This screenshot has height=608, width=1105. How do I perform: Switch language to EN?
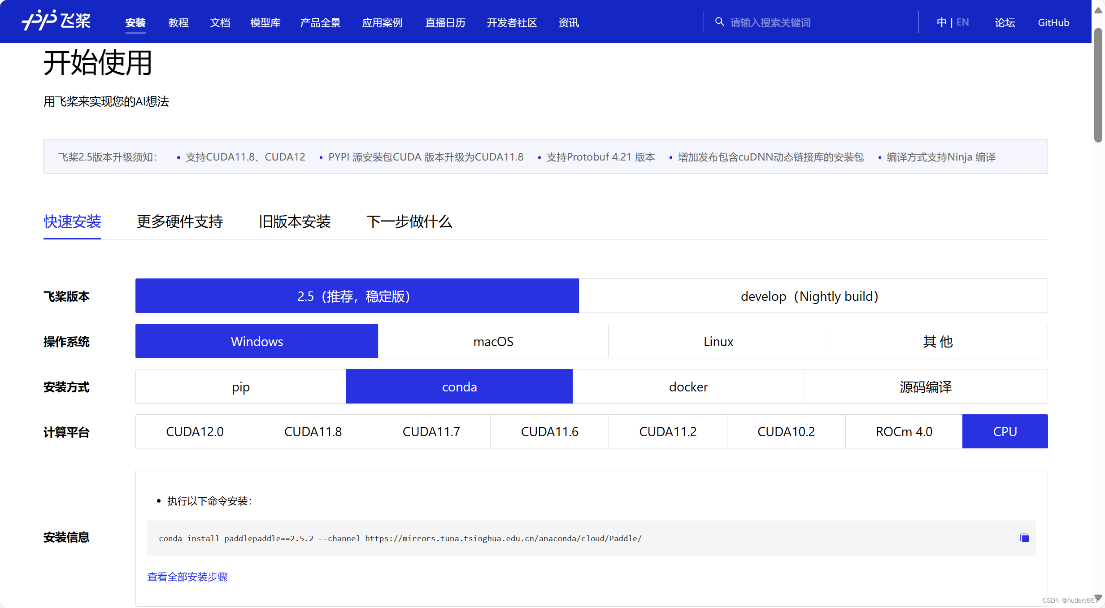962,22
